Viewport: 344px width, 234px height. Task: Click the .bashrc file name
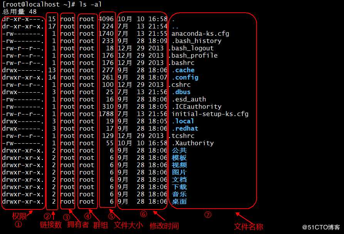pos(181,63)
